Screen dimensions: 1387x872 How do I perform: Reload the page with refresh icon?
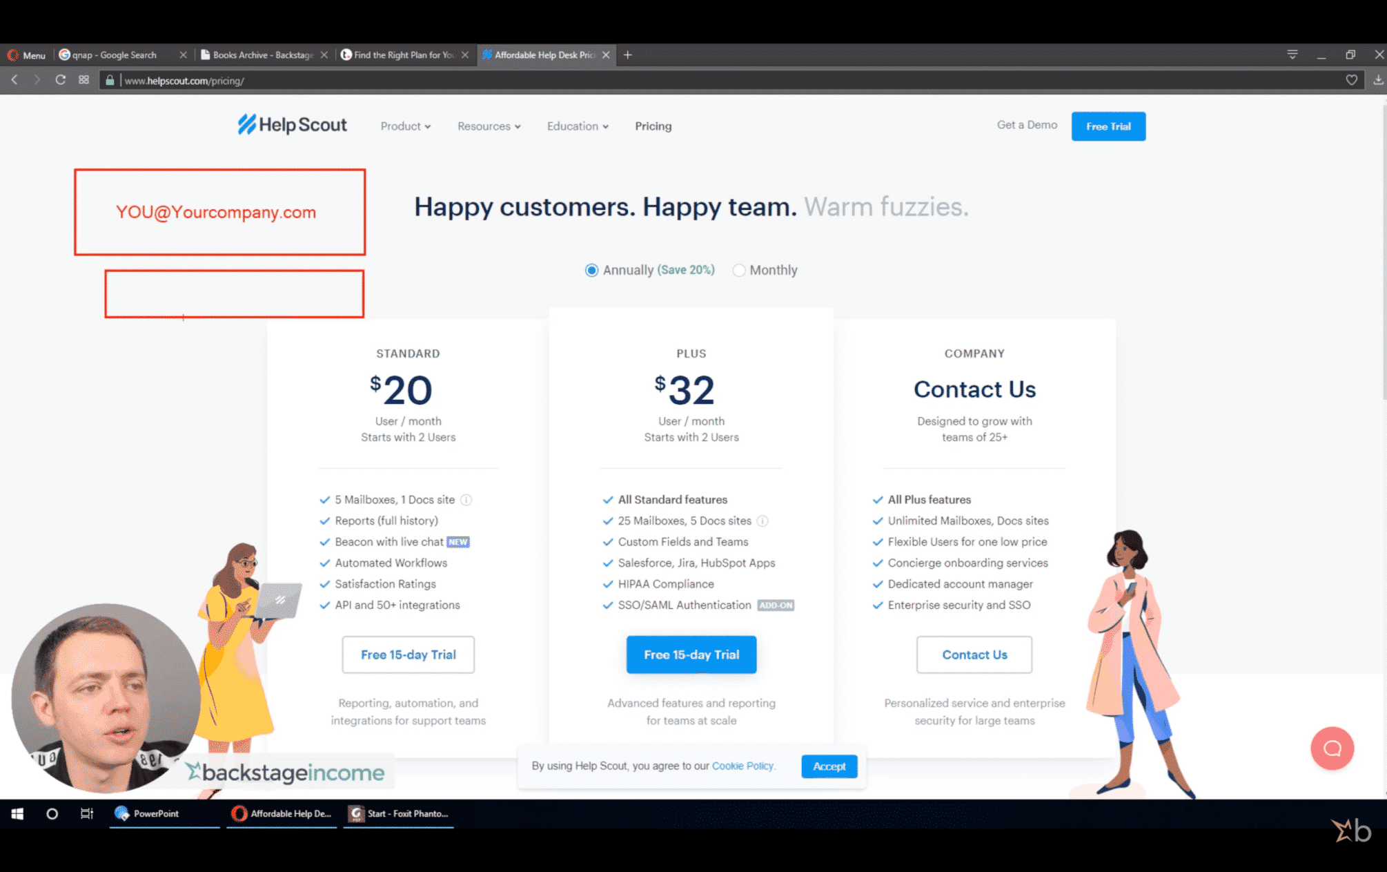pos(61,80)
